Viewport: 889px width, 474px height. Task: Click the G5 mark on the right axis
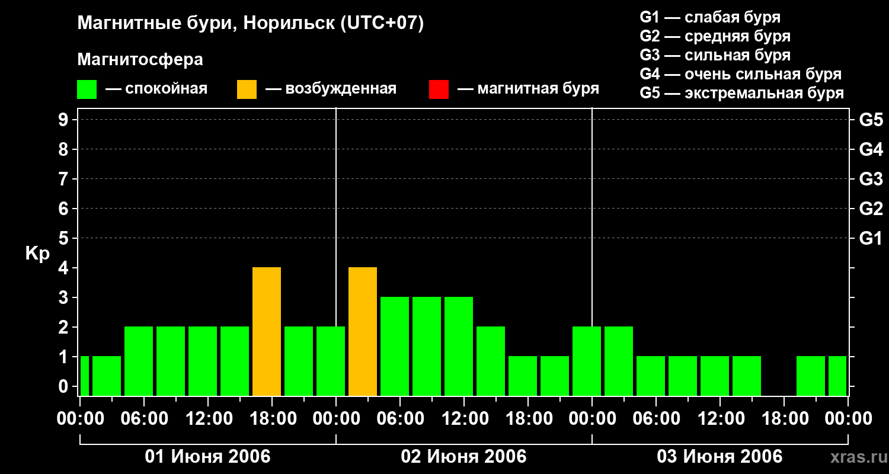click(871, 120)
